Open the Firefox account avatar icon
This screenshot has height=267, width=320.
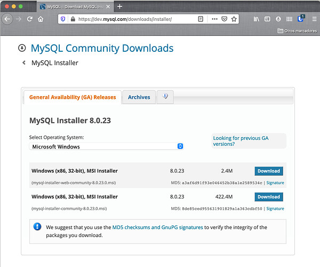(x=278, y=19)
